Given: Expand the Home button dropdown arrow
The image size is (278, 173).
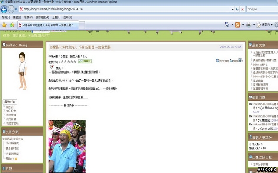Looking at the screenshot, I should [x=232, y=25].
